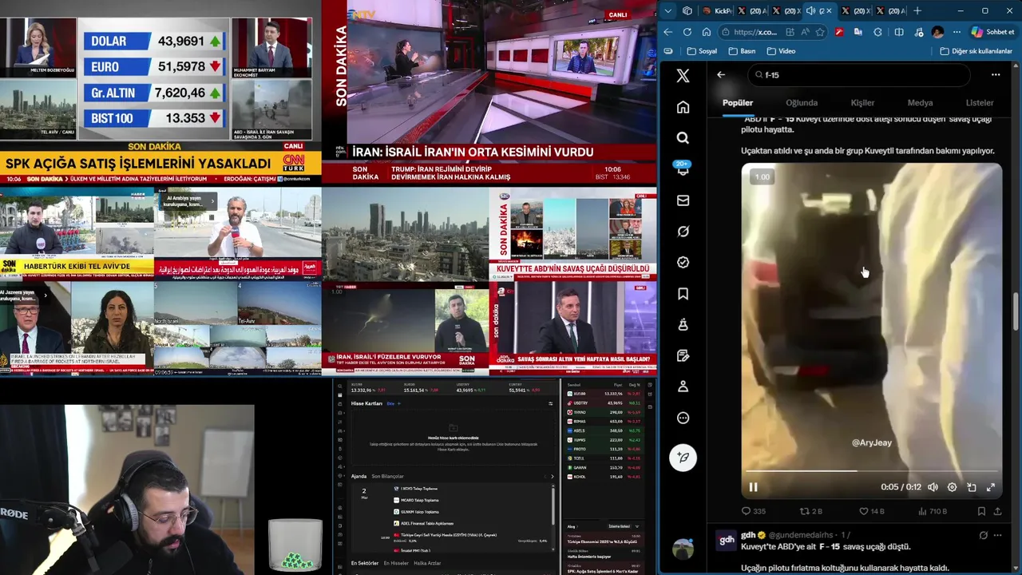Repost the tweet showing 2 B reposts
The image size is (1022, 575).
coord(811,511)
